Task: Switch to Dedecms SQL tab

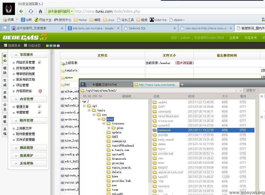Action: pos(150,28)
